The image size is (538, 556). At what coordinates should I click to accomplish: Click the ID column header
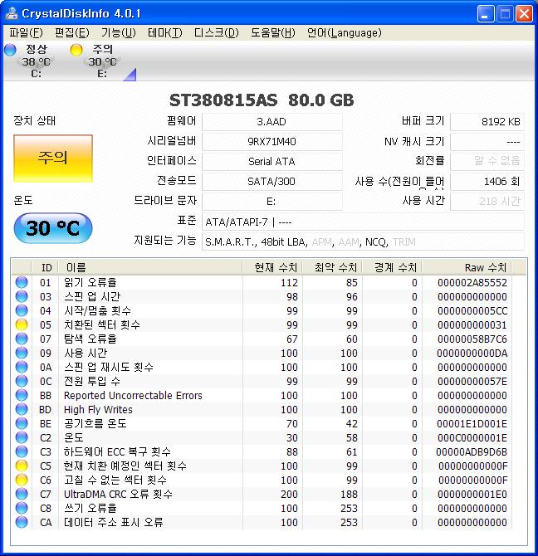(45, 267)
